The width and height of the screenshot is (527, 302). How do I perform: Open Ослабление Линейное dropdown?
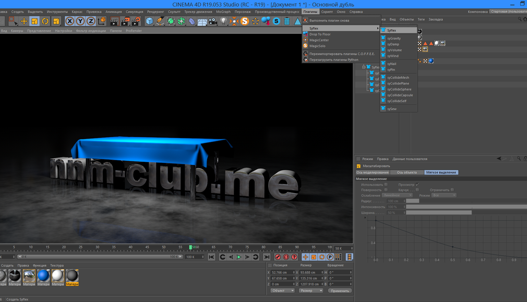click(x=397, y=195)
